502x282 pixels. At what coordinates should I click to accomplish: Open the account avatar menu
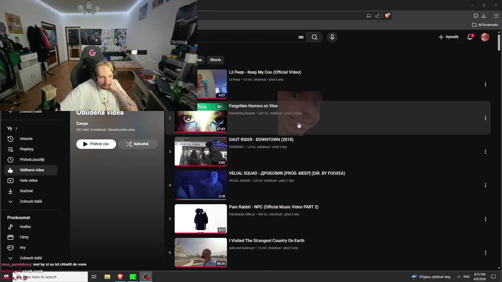tap(485, 37)
